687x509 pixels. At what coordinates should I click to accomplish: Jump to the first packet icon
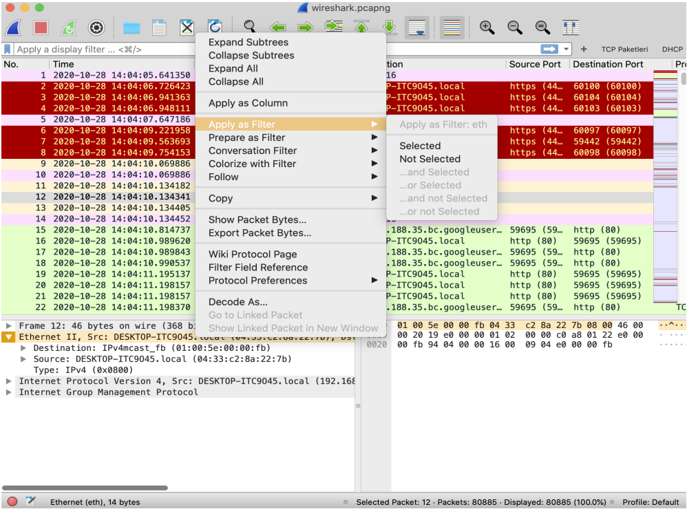pyautogui.click(x=361, y=27)
